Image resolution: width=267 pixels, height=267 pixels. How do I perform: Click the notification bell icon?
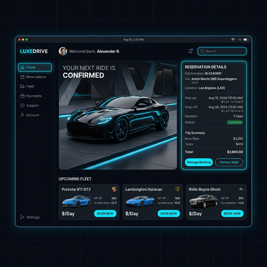click(190, 51)
